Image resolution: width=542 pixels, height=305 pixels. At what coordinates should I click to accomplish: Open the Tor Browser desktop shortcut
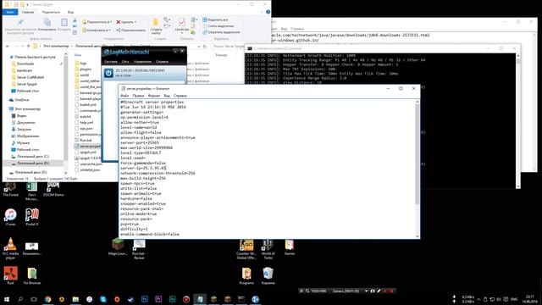point(32,275)
